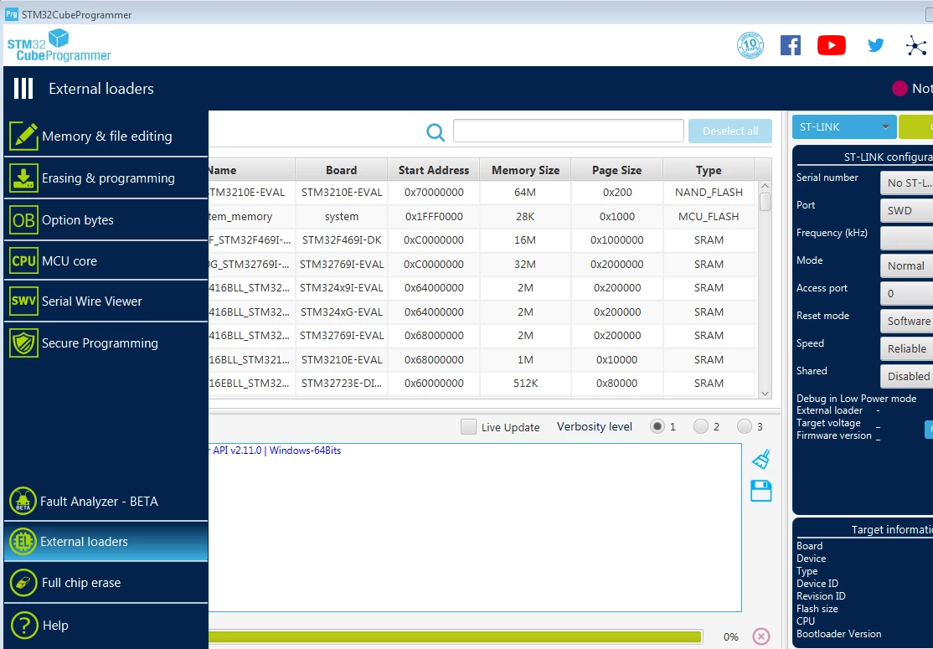
Task: Sort by the Board column header
Action: (341, 170)
